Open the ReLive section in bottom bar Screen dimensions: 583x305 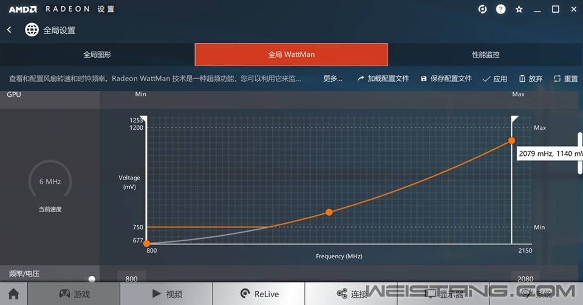[259, 294]
